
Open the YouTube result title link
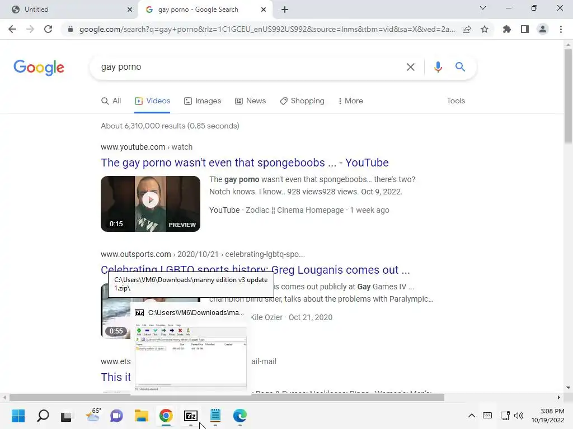pos(245,163)
